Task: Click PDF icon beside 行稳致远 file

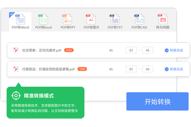Action: click(x=16, y=69)
